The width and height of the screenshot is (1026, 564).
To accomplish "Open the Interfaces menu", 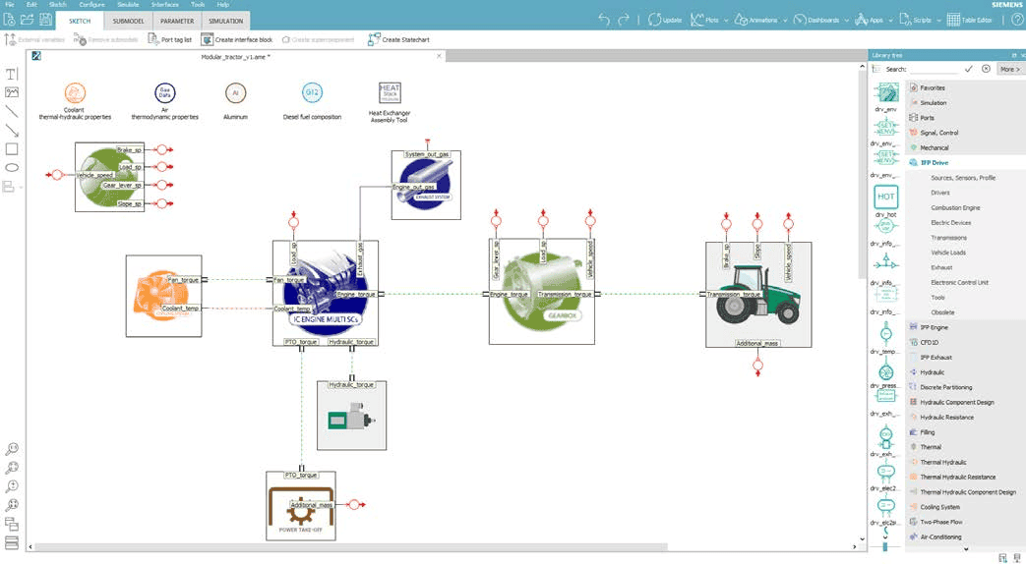I will pyautogui.click(x=164, y=5).
